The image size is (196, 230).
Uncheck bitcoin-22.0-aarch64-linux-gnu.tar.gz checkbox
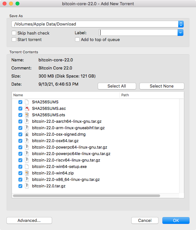(x=20, y=121)
